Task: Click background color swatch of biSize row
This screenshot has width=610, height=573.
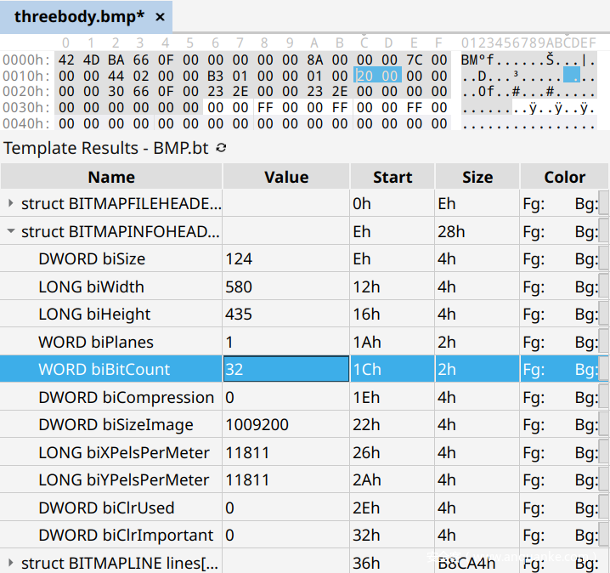Action: click(x=604, y=258)
